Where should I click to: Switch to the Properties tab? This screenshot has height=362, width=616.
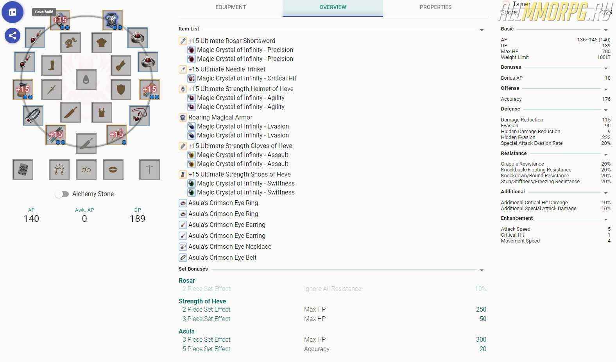435,7
